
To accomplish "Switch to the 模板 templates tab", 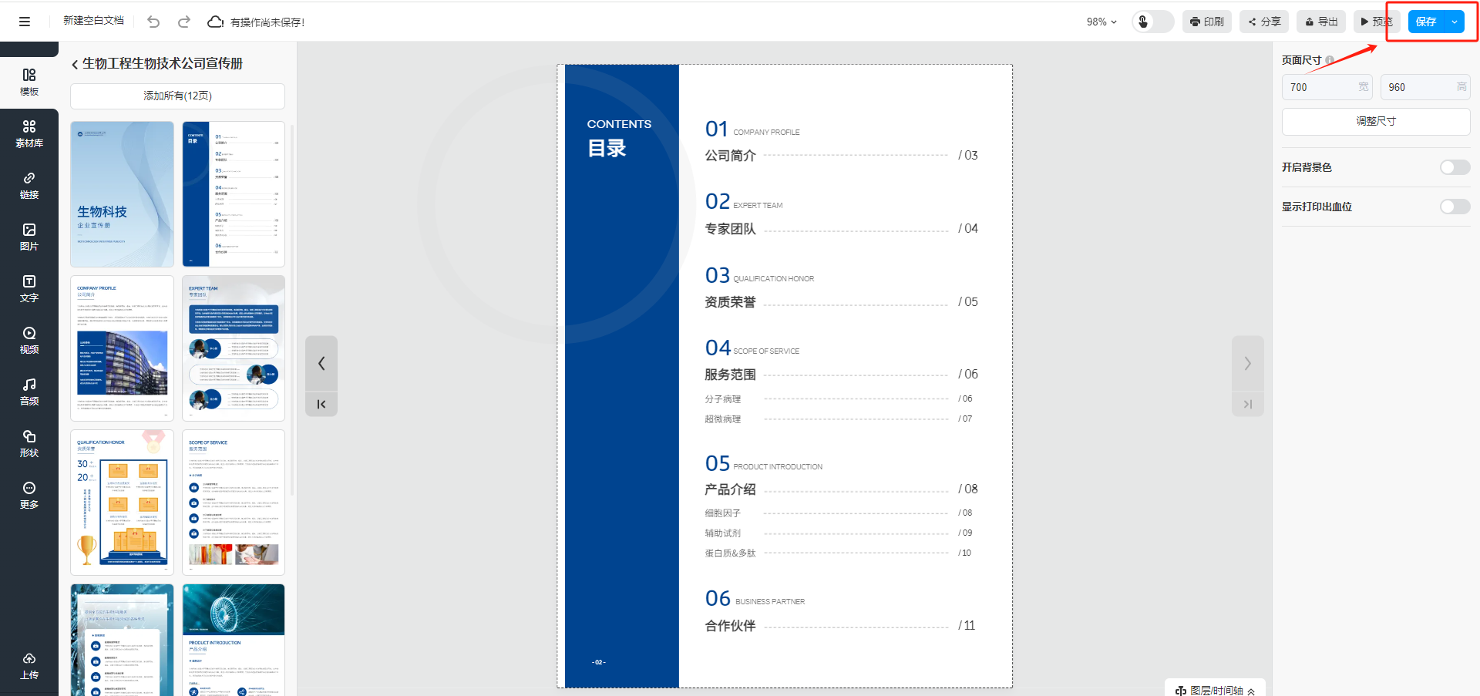I will pos(29,82).
